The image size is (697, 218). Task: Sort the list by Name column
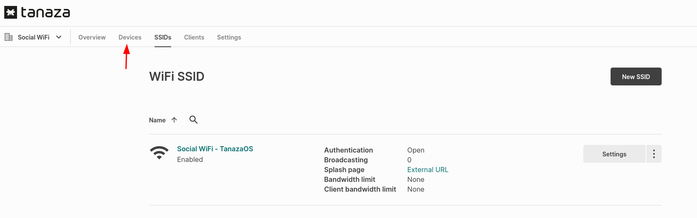157,120
